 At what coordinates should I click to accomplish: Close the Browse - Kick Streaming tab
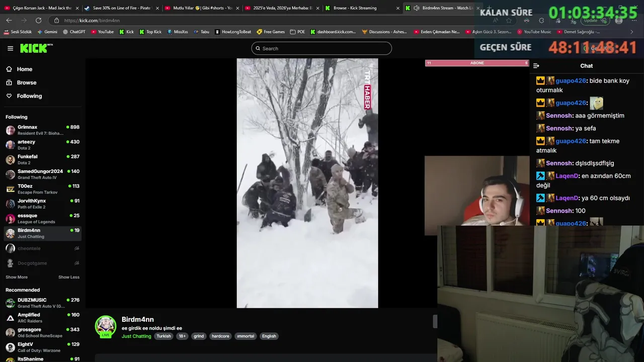397,8
